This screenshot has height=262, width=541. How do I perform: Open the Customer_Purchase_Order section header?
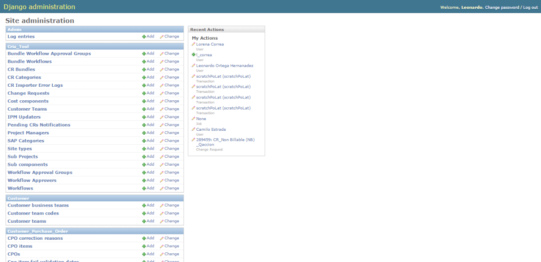click(x=37, y=231)
